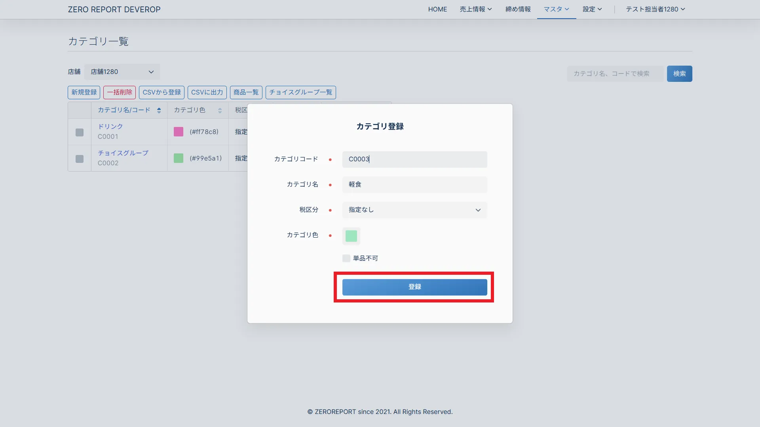
Task: Open the 税区分 dropdown
Action: point(414,210)
